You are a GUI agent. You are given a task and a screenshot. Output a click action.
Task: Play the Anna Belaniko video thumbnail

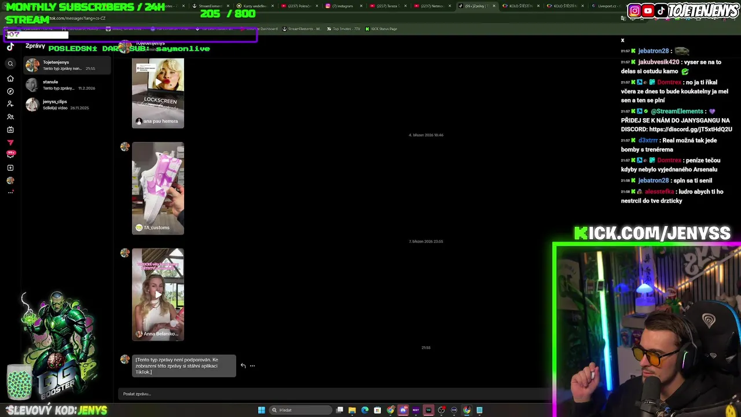158,294
